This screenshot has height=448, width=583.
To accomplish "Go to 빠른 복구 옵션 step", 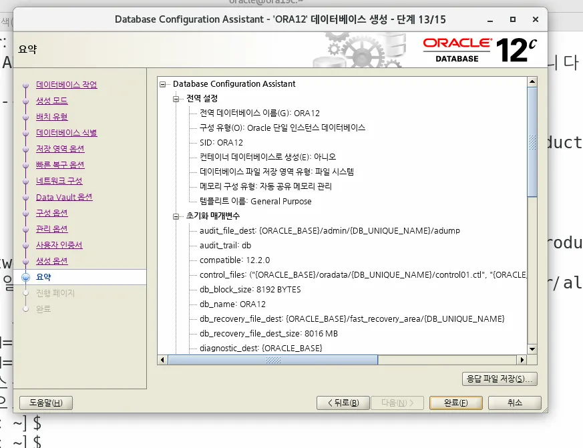I will (x=60, y=165).
